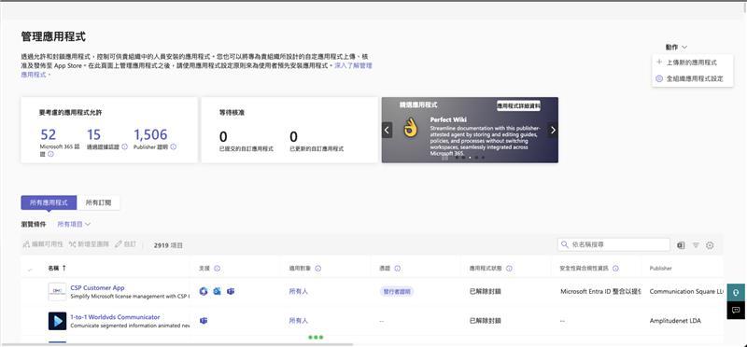Click 已解除封鎖 status in Worldvds row
747x347 pixels.
pyautogui.click(x=485, y=321)
